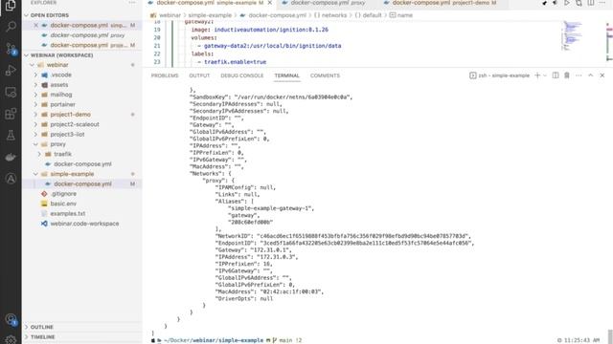
Task: Open docker-compose.yml under simple-example folder
Action: point(82,184)
